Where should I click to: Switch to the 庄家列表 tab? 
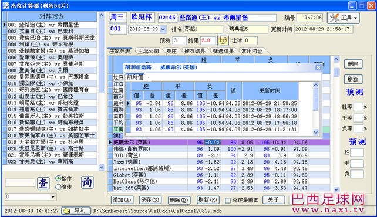point(119,51)
